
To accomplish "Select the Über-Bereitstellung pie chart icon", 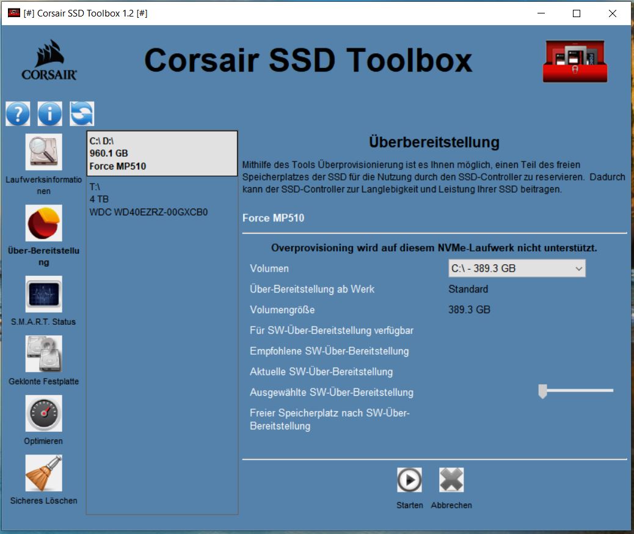I will [x=43, y=223].
